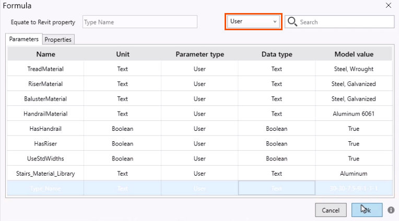This screenshot has width=399, height=221.
Task: Switch to the Properties tab
Action: (58, 40)
